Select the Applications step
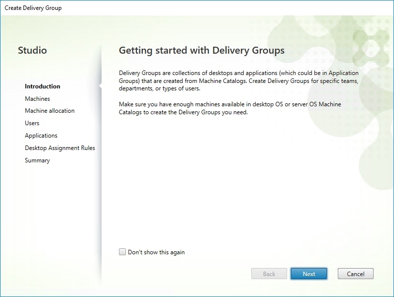Image resolution: width=394 pixels, height=297 pixels. [x=41, y=136]
